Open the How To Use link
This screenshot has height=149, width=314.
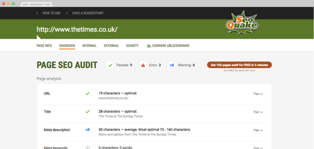pos(52,13)
